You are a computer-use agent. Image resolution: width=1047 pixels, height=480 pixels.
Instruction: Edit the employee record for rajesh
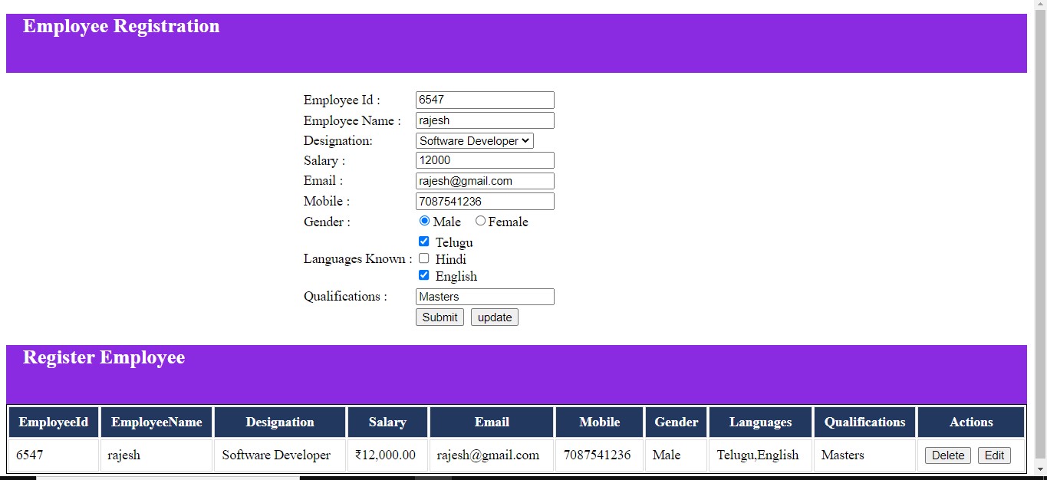pyautogui.click(x=994, y=455)
